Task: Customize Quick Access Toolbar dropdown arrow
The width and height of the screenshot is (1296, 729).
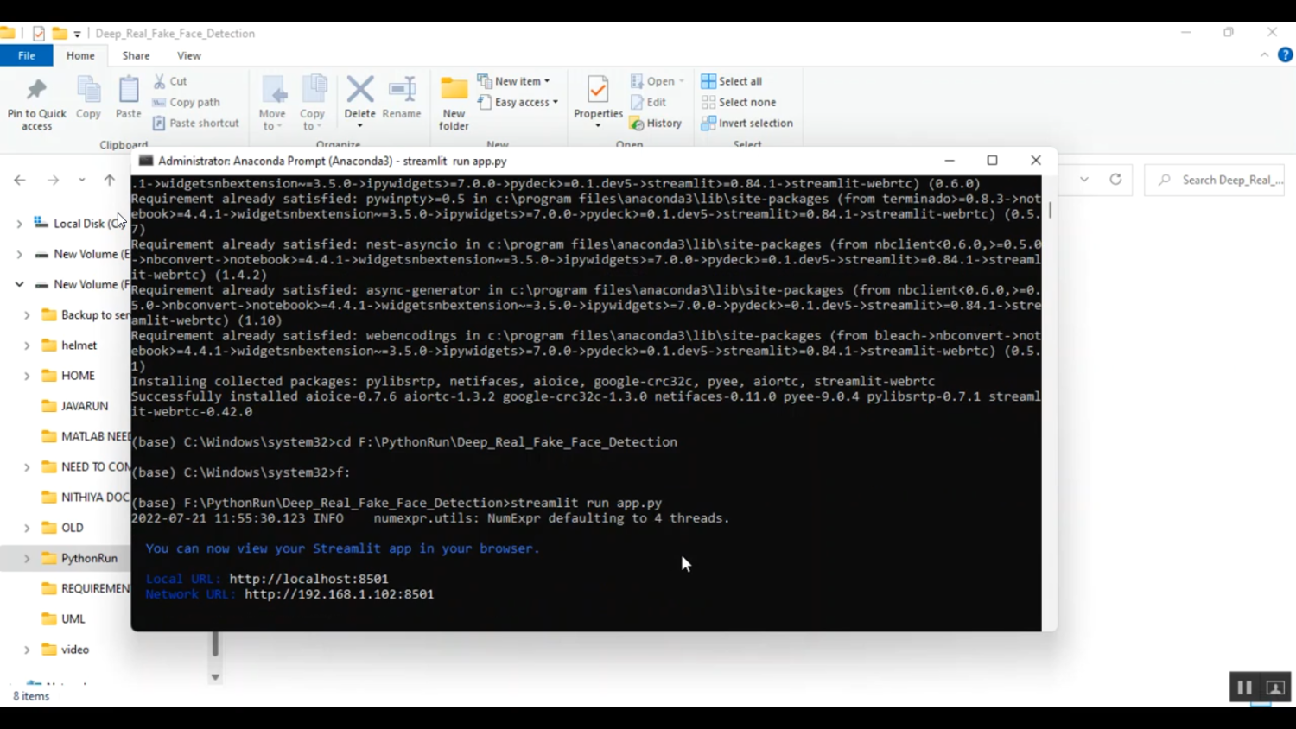Action: pyautogui.click(x=77, y=34)
